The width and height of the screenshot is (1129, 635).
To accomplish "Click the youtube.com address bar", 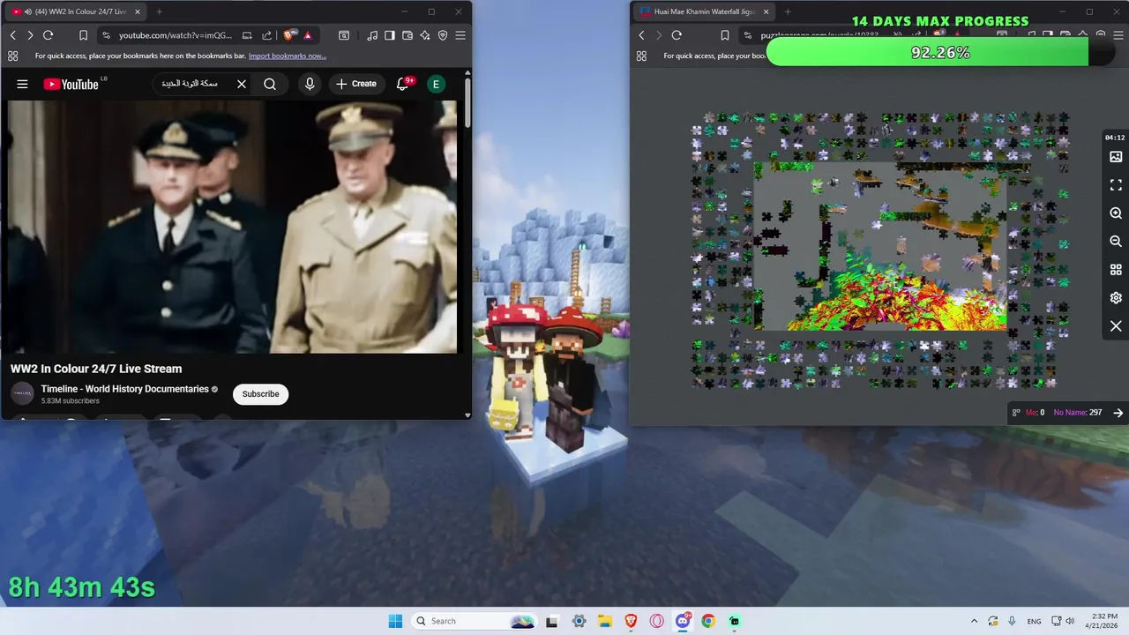I will coord(175,35).
